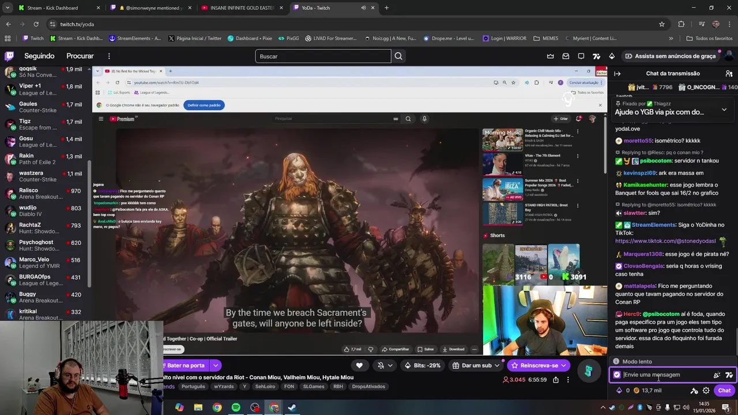Expand the Reinscreva-se chevron
Image resolution: width=738 pixels, height=415 pixels.
point(563,365)
